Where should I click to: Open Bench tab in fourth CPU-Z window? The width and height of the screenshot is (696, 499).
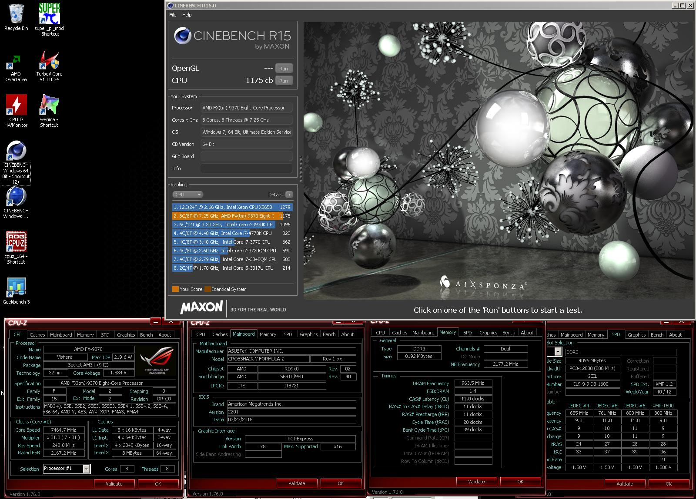tap(657, 335)
